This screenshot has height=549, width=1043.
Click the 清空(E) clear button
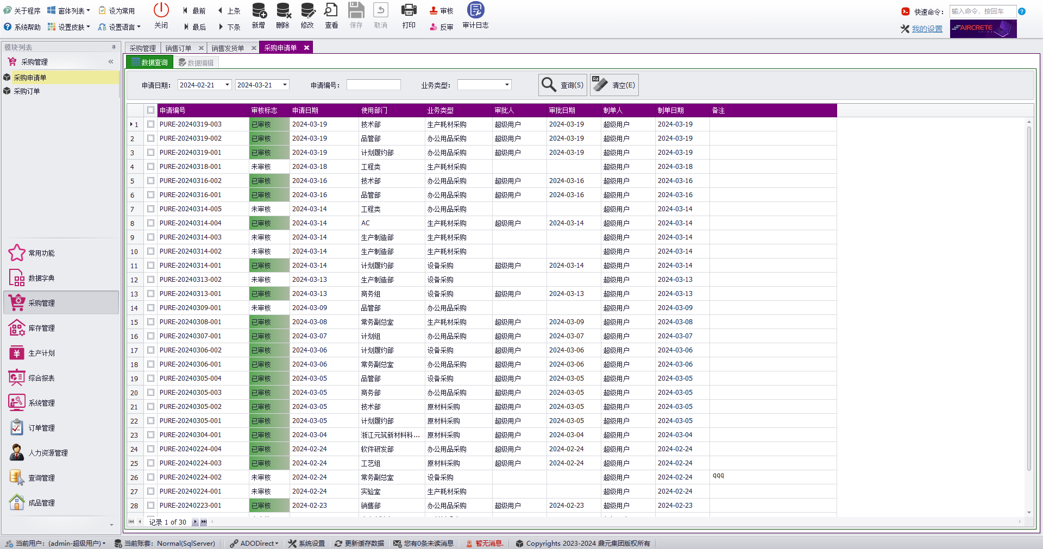point(614,85)
